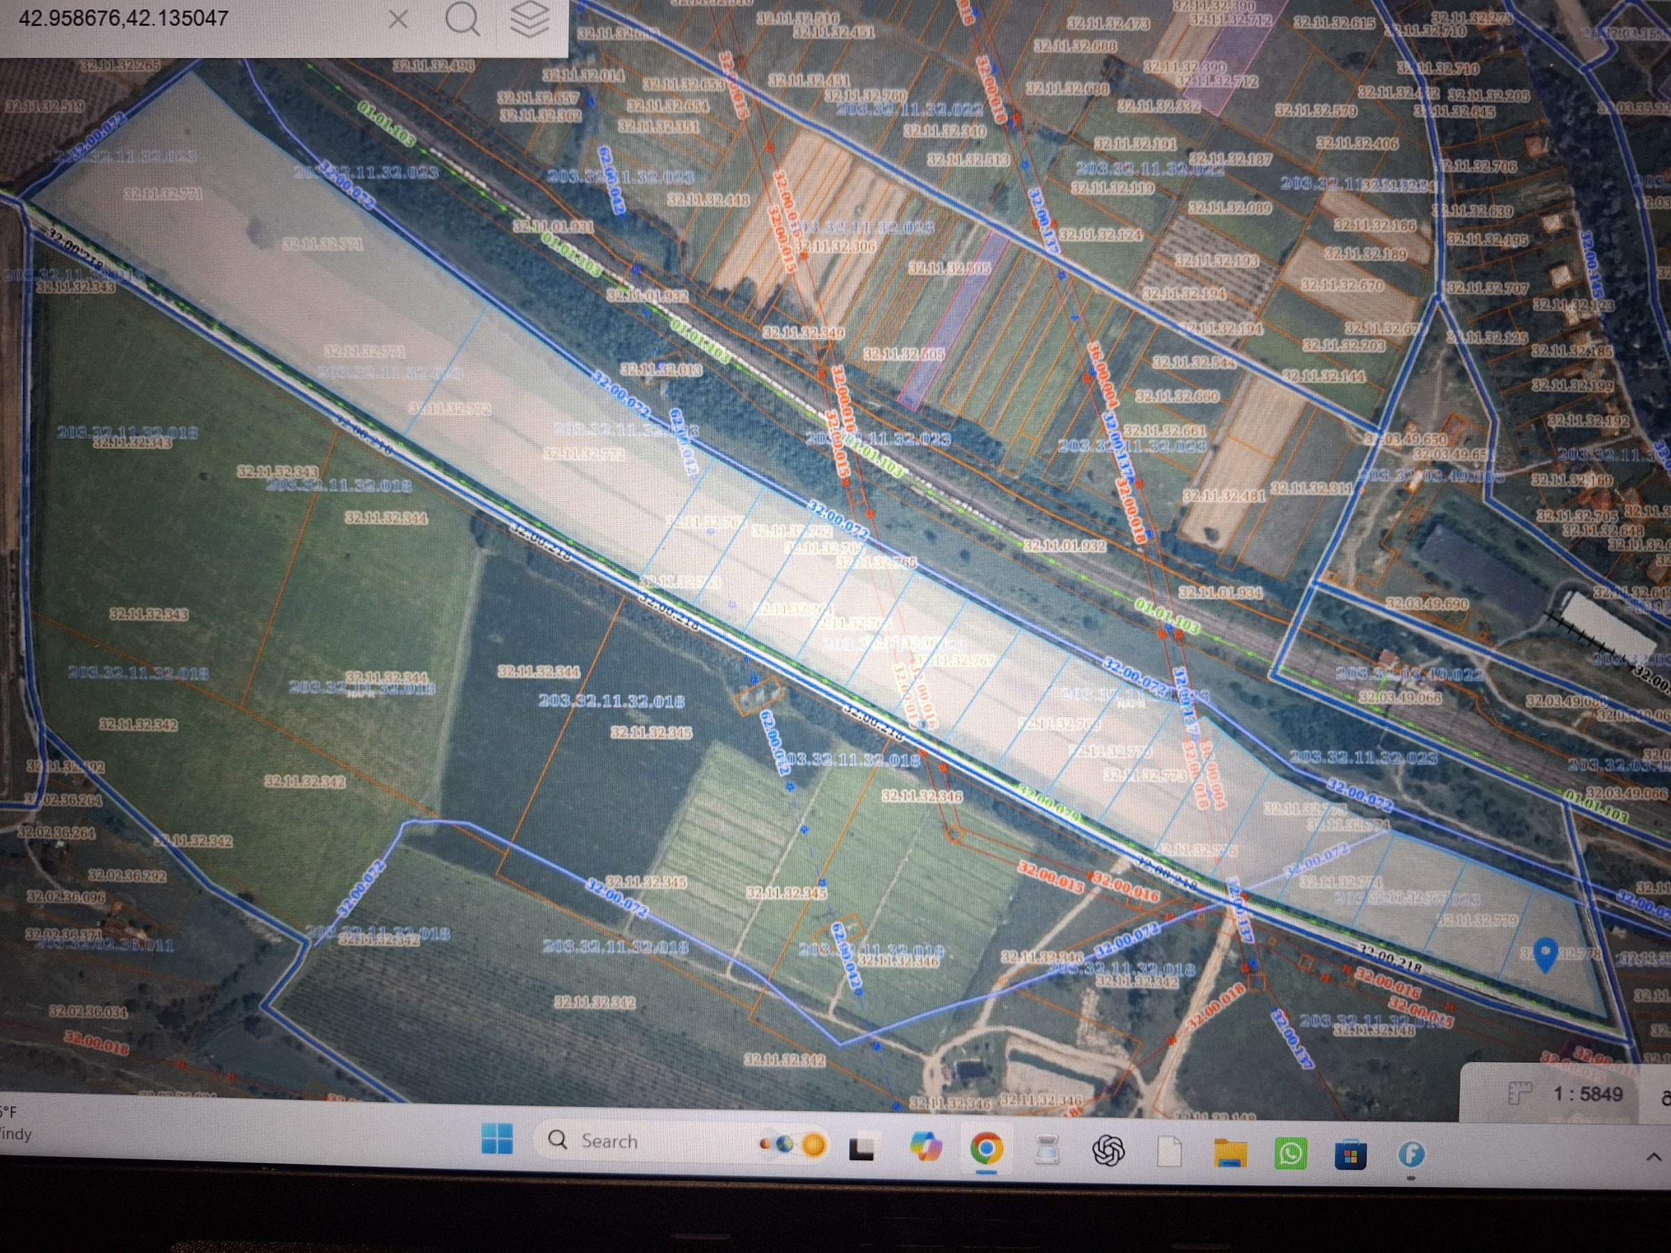The image size is (1671, 1253).
Task: Click the 1 : 5849 scale indicator
Action: pos(1588,1094)
